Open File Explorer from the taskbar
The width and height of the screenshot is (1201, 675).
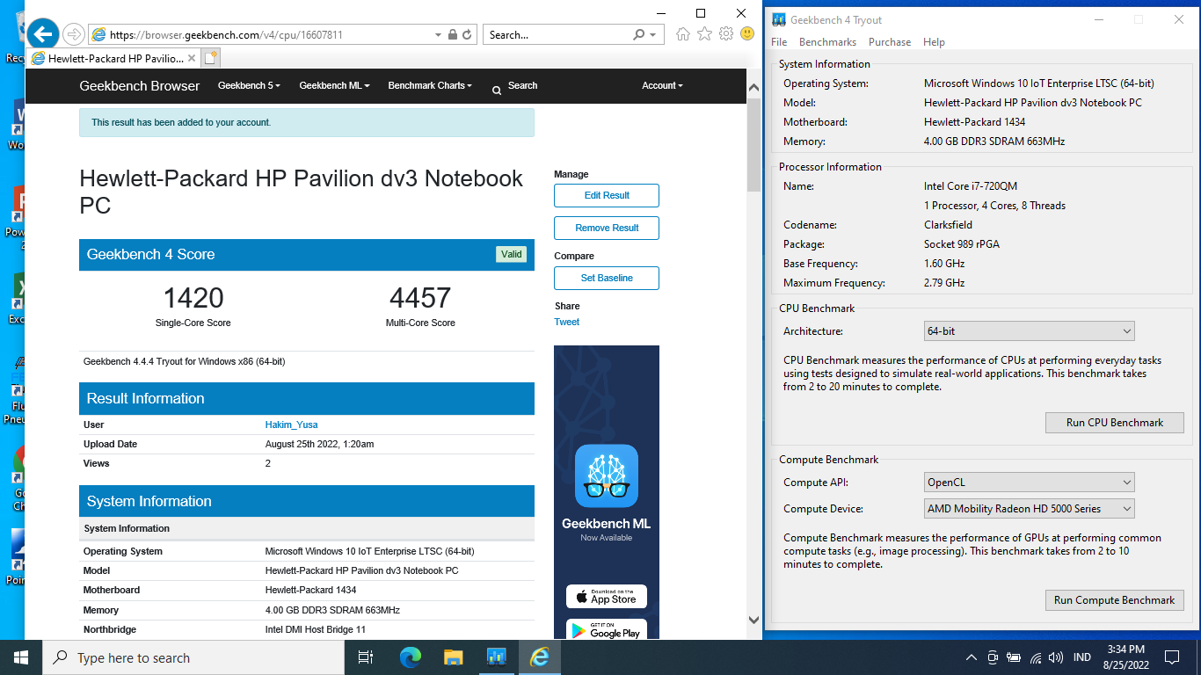[454, 657]
